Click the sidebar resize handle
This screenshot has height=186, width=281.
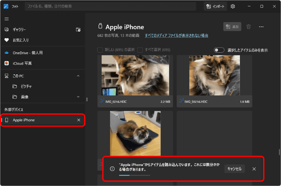coord(87,100)
